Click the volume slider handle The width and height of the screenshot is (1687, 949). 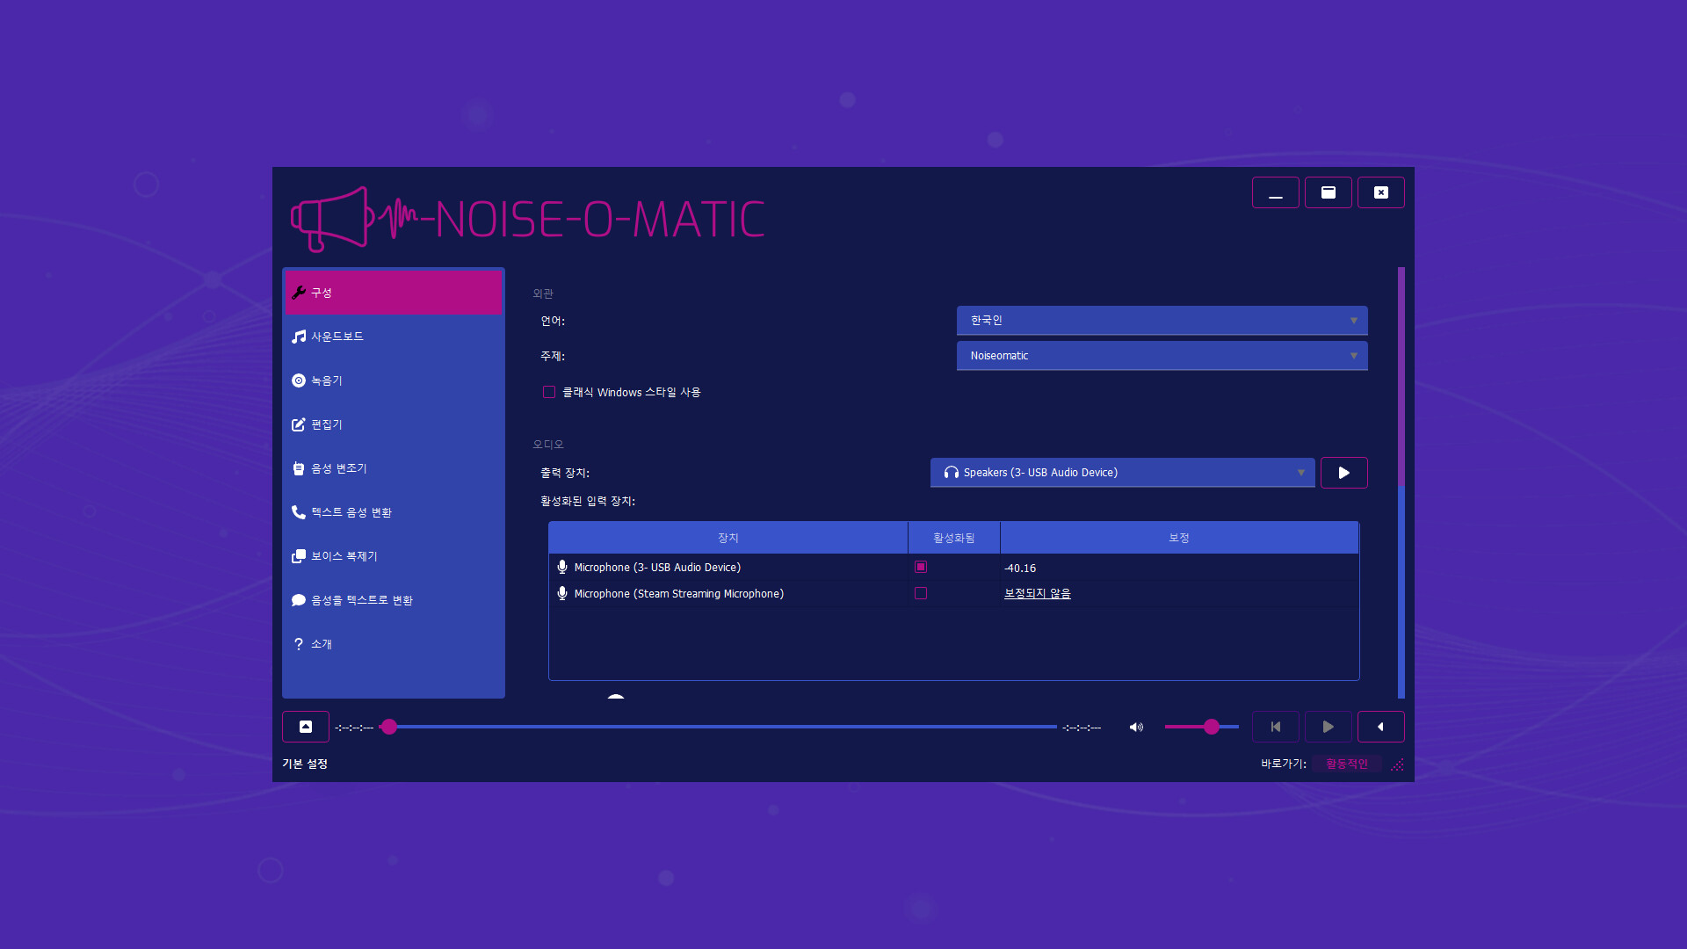1212,727
